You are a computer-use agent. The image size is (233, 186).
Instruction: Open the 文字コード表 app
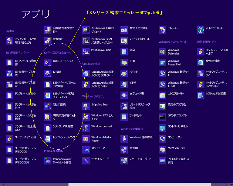point(124,95)
